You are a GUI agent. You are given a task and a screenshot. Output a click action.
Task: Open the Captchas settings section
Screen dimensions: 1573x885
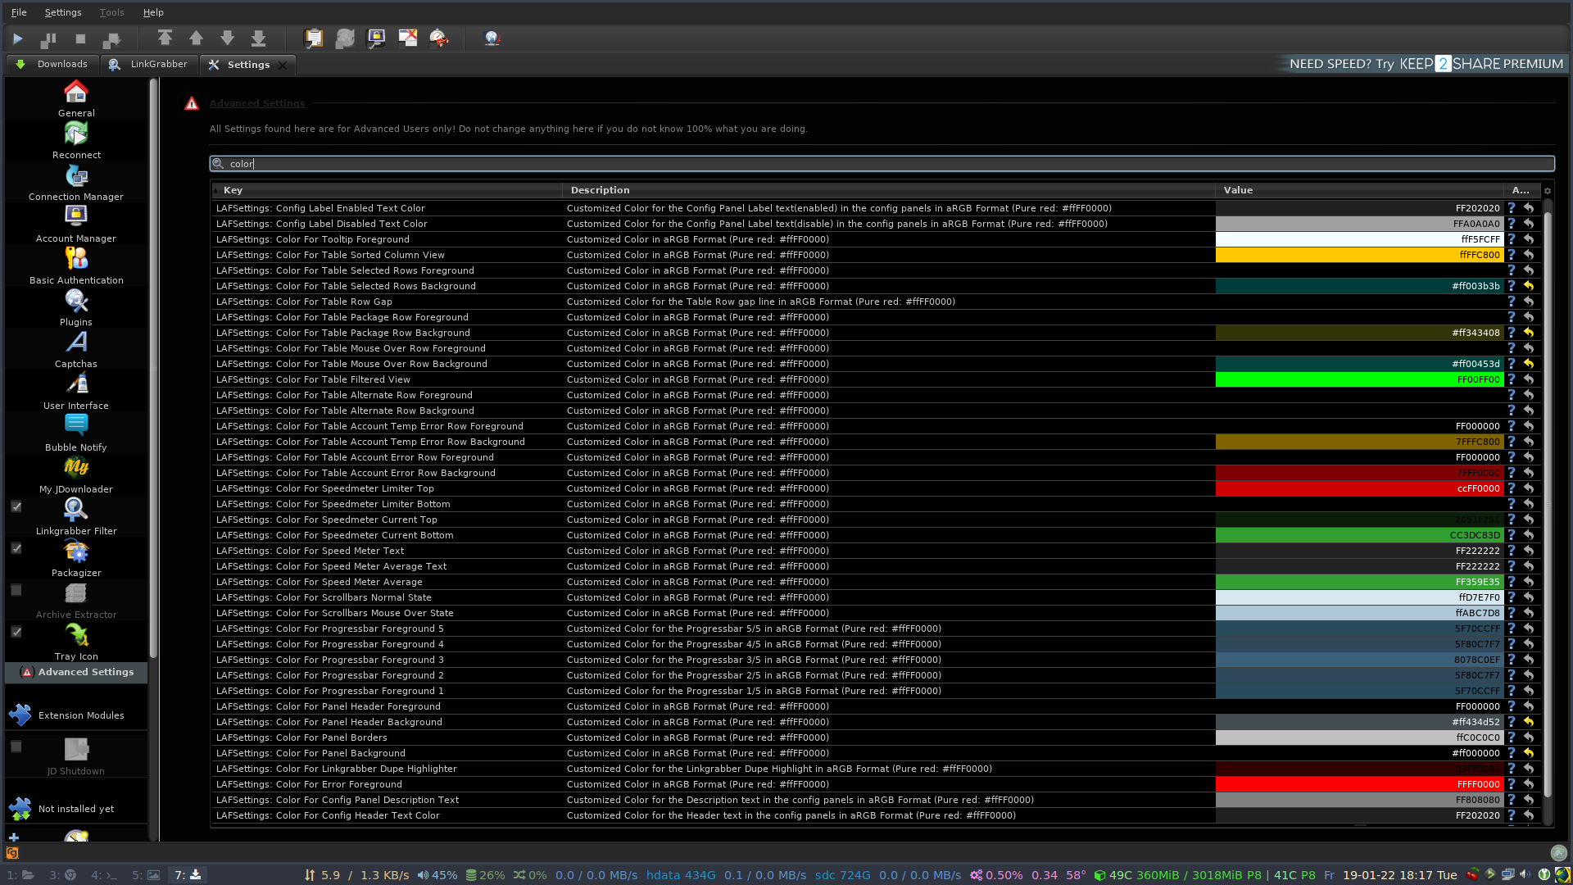(76, 350)
